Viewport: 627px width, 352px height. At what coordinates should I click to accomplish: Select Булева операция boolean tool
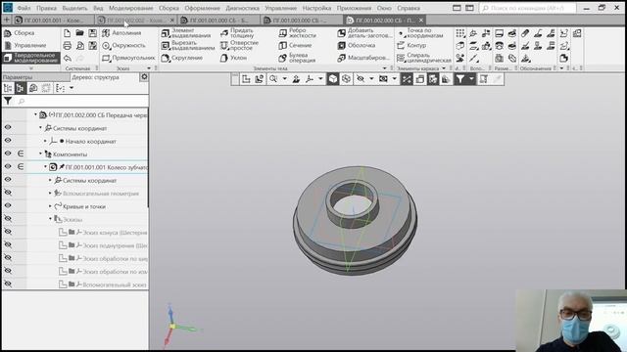tap(298, 58)
